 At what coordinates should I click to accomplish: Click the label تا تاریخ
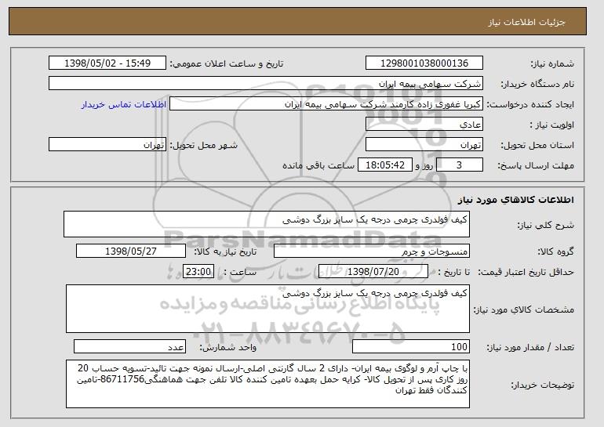pyautogui.click(x=454, y=273)
